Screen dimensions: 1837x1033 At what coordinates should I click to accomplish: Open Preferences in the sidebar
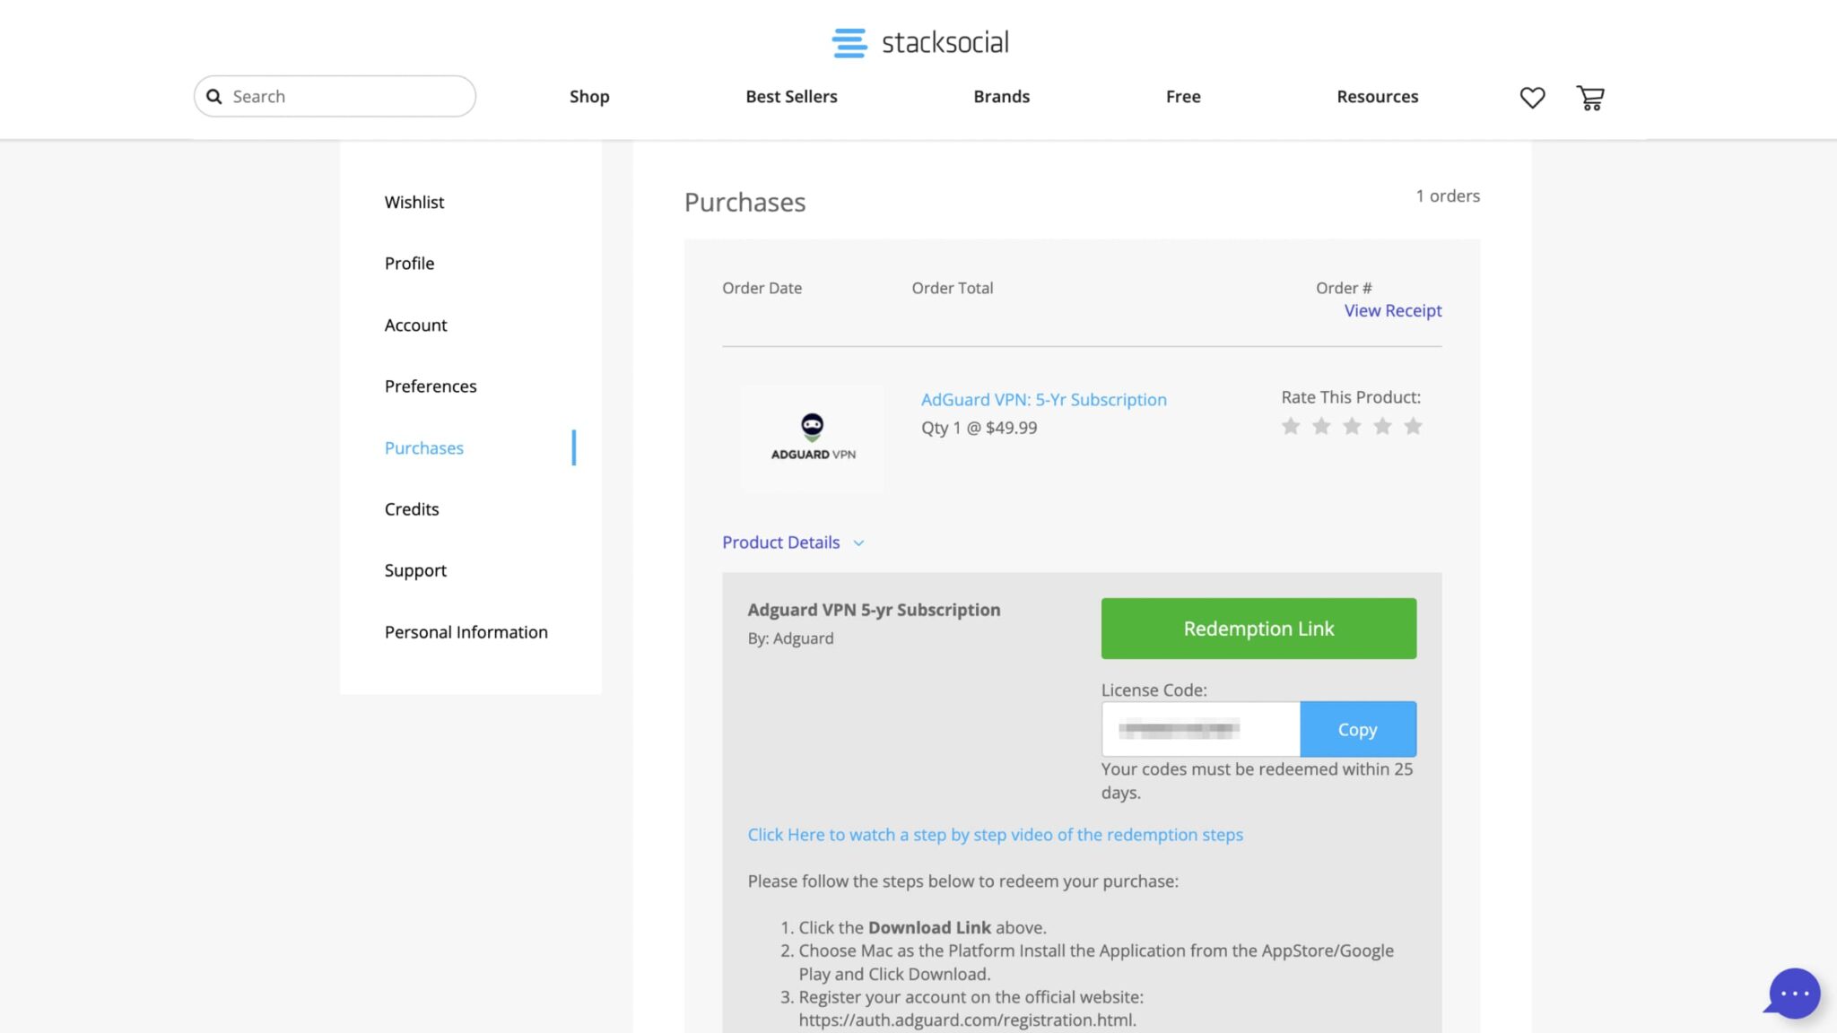[x=431, y=386]
